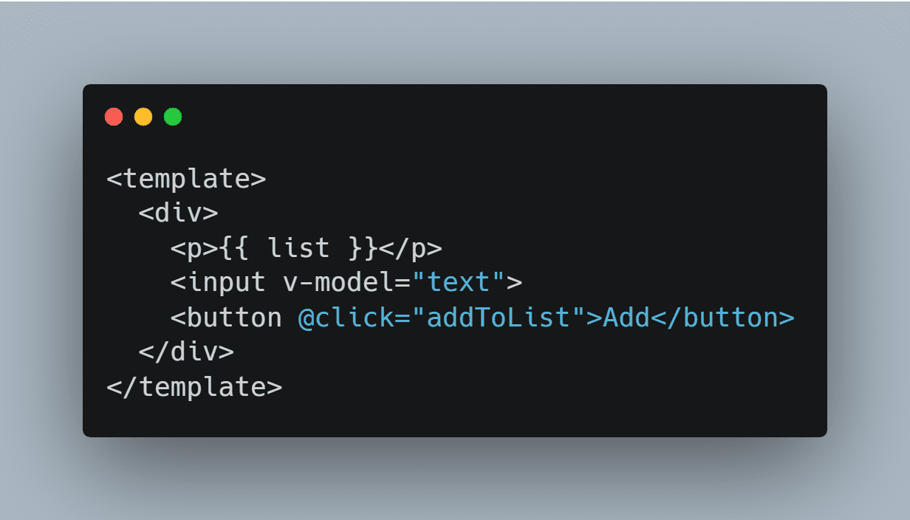Click the opening <p> tag
910x520 pixels.
click(194, 248)
